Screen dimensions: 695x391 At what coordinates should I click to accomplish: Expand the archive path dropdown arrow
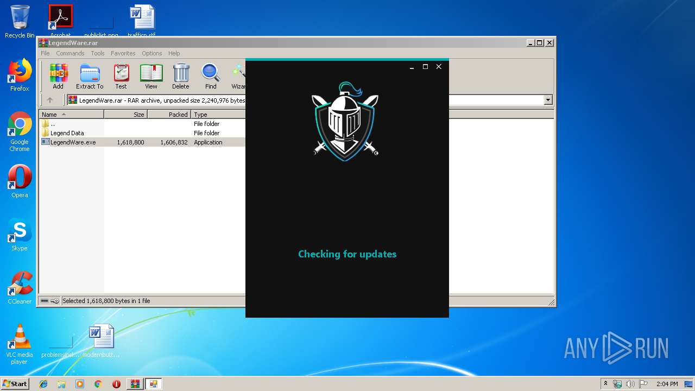pos(548,100)
